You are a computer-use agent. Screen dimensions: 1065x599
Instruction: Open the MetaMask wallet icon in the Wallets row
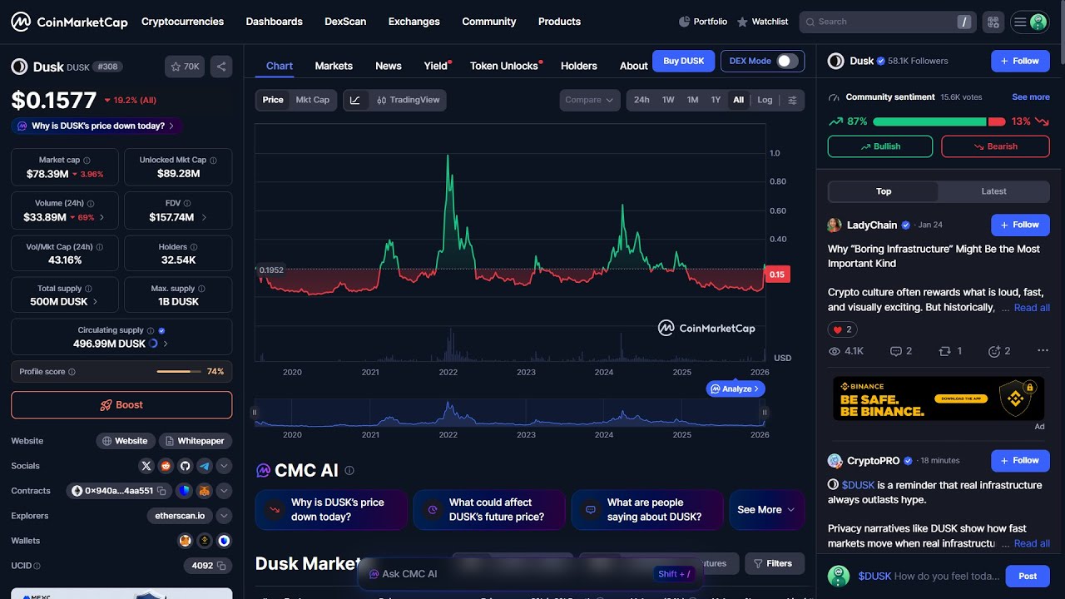pos(186,541)
